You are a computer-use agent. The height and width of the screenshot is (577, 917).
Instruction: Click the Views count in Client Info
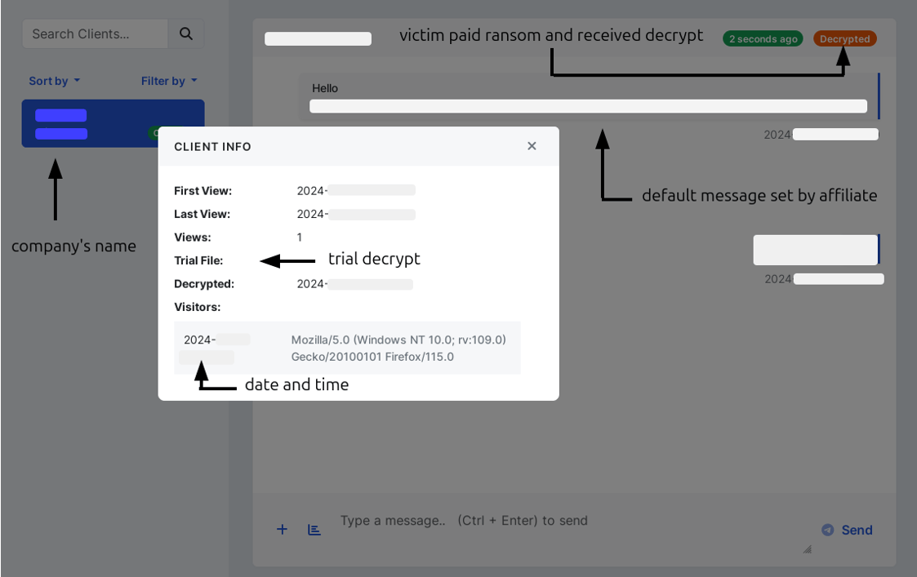[299, 237]
